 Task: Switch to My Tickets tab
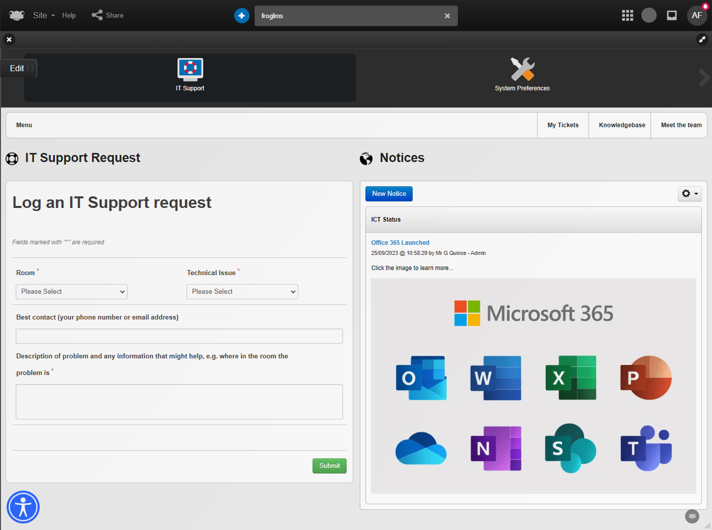(x=563, y=125)
